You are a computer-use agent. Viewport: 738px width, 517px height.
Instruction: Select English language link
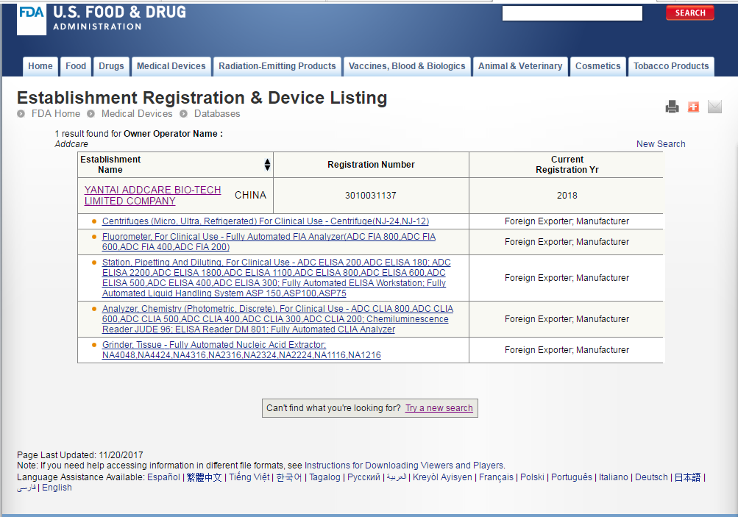pyautogui.click(x=57, y=488)
